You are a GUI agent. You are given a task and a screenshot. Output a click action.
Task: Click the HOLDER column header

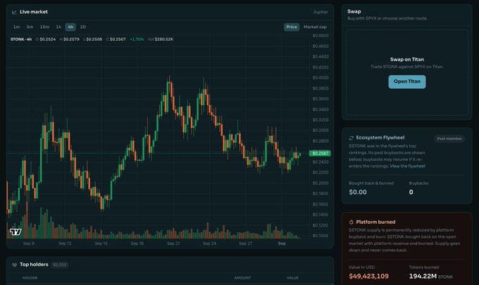30,278
